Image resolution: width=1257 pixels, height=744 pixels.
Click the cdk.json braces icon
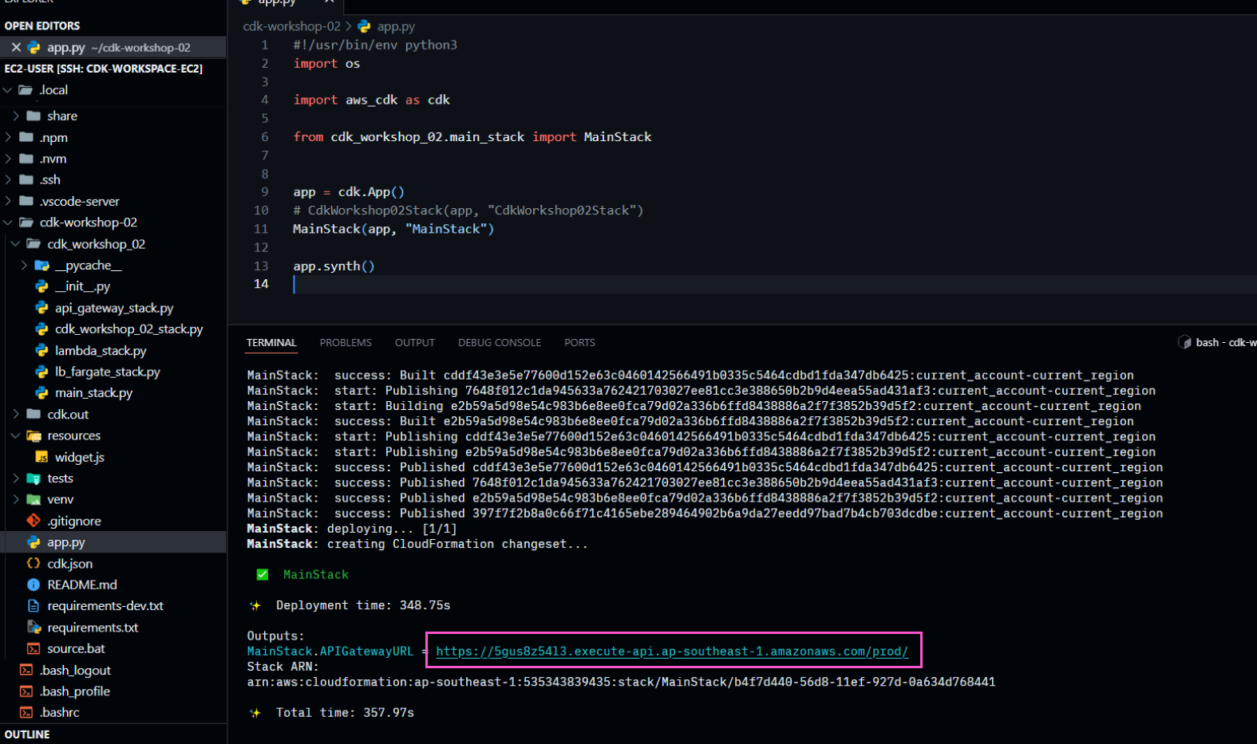(34, 563)
